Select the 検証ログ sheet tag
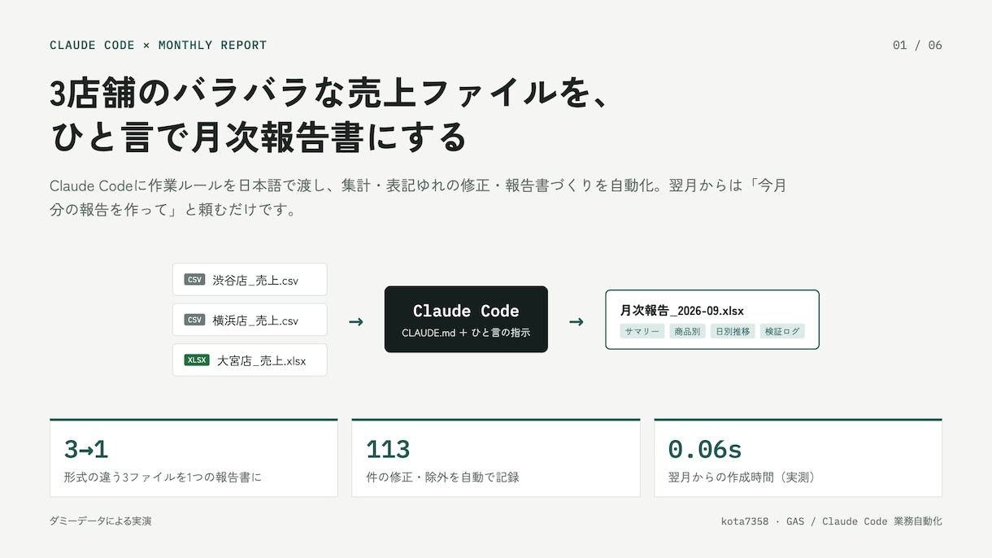Viewport: 992px width, 558px height. tap(781, 331)
